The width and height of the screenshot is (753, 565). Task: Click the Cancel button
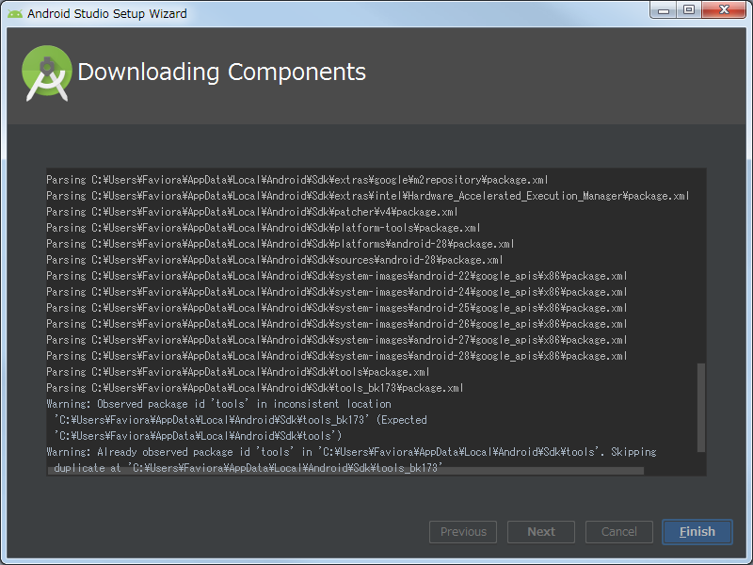coord(619,532)
